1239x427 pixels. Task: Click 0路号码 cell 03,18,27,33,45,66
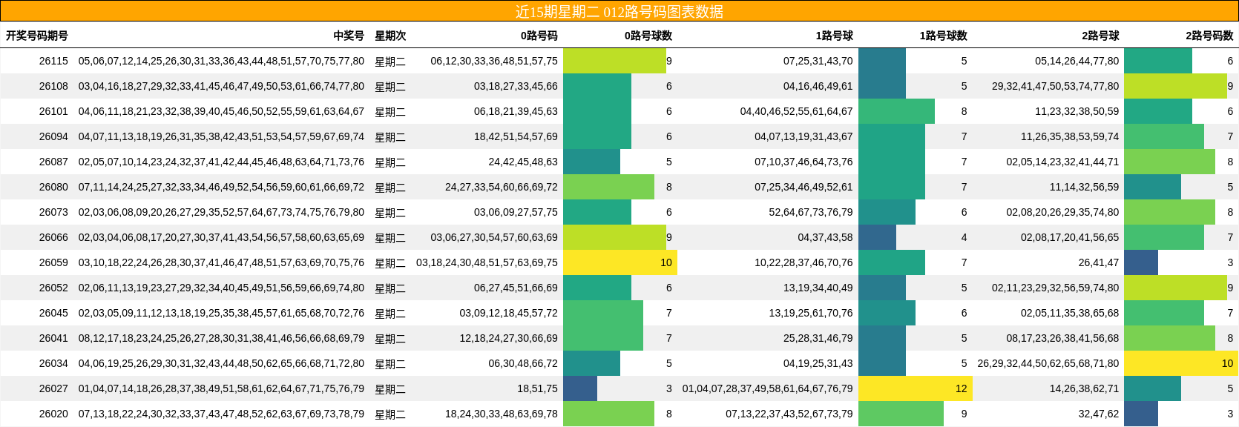pos(516,86)
